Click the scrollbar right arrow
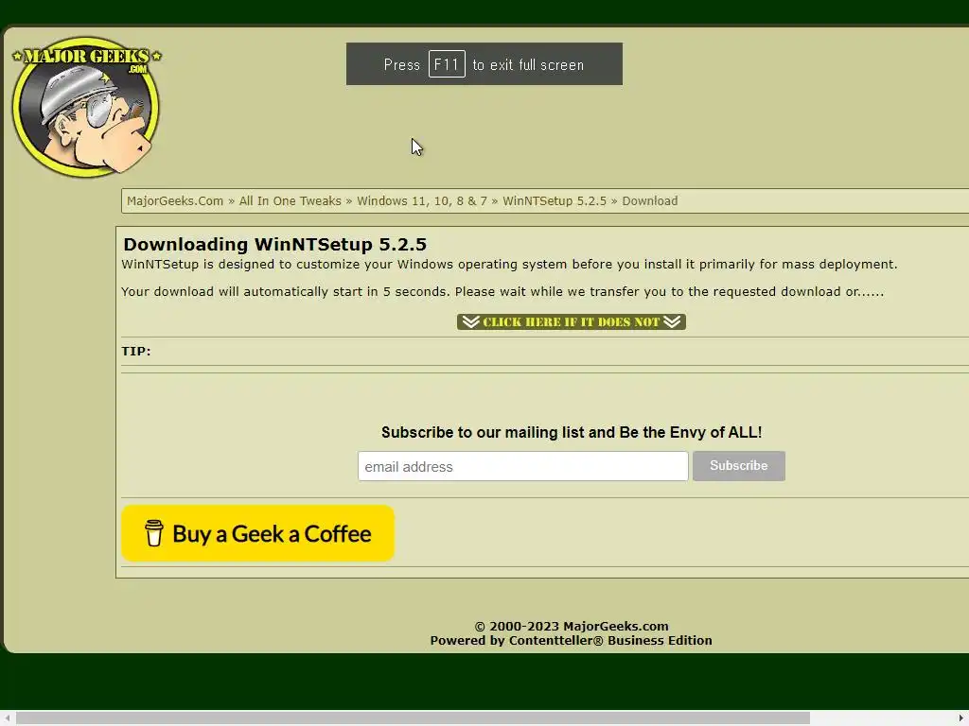Image resolution: width=969 pixels, height=726 pixels. [x=961, y=718]
